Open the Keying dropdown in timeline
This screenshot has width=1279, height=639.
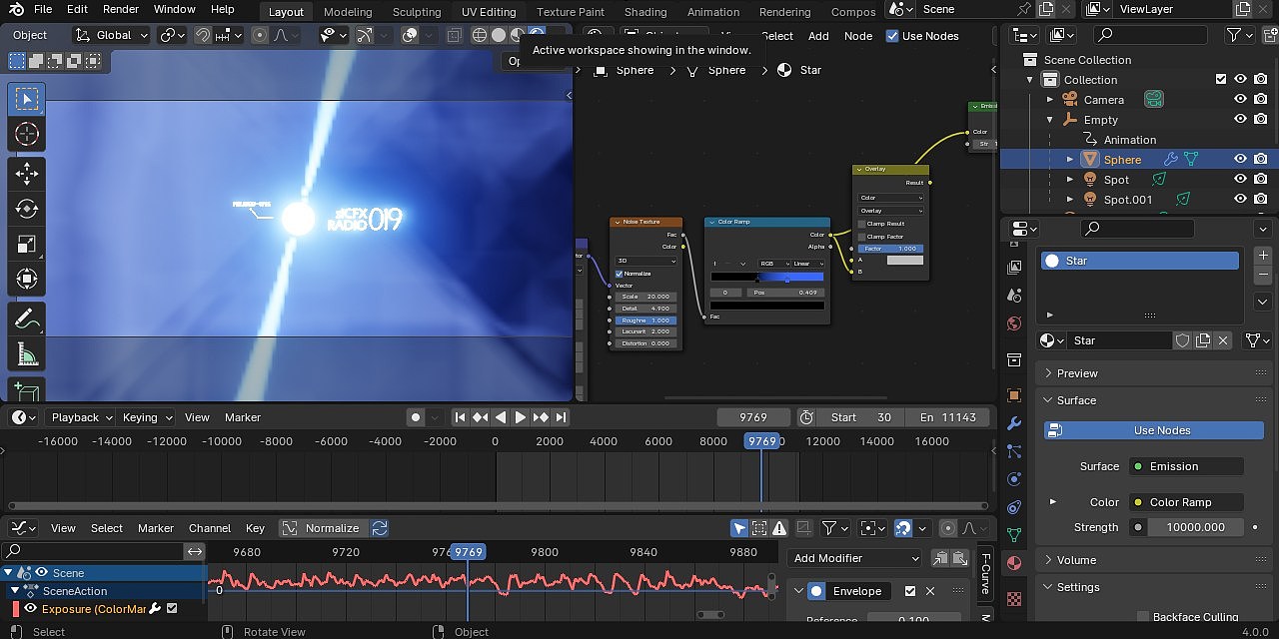pyautogui.click(x=146, y=417)
